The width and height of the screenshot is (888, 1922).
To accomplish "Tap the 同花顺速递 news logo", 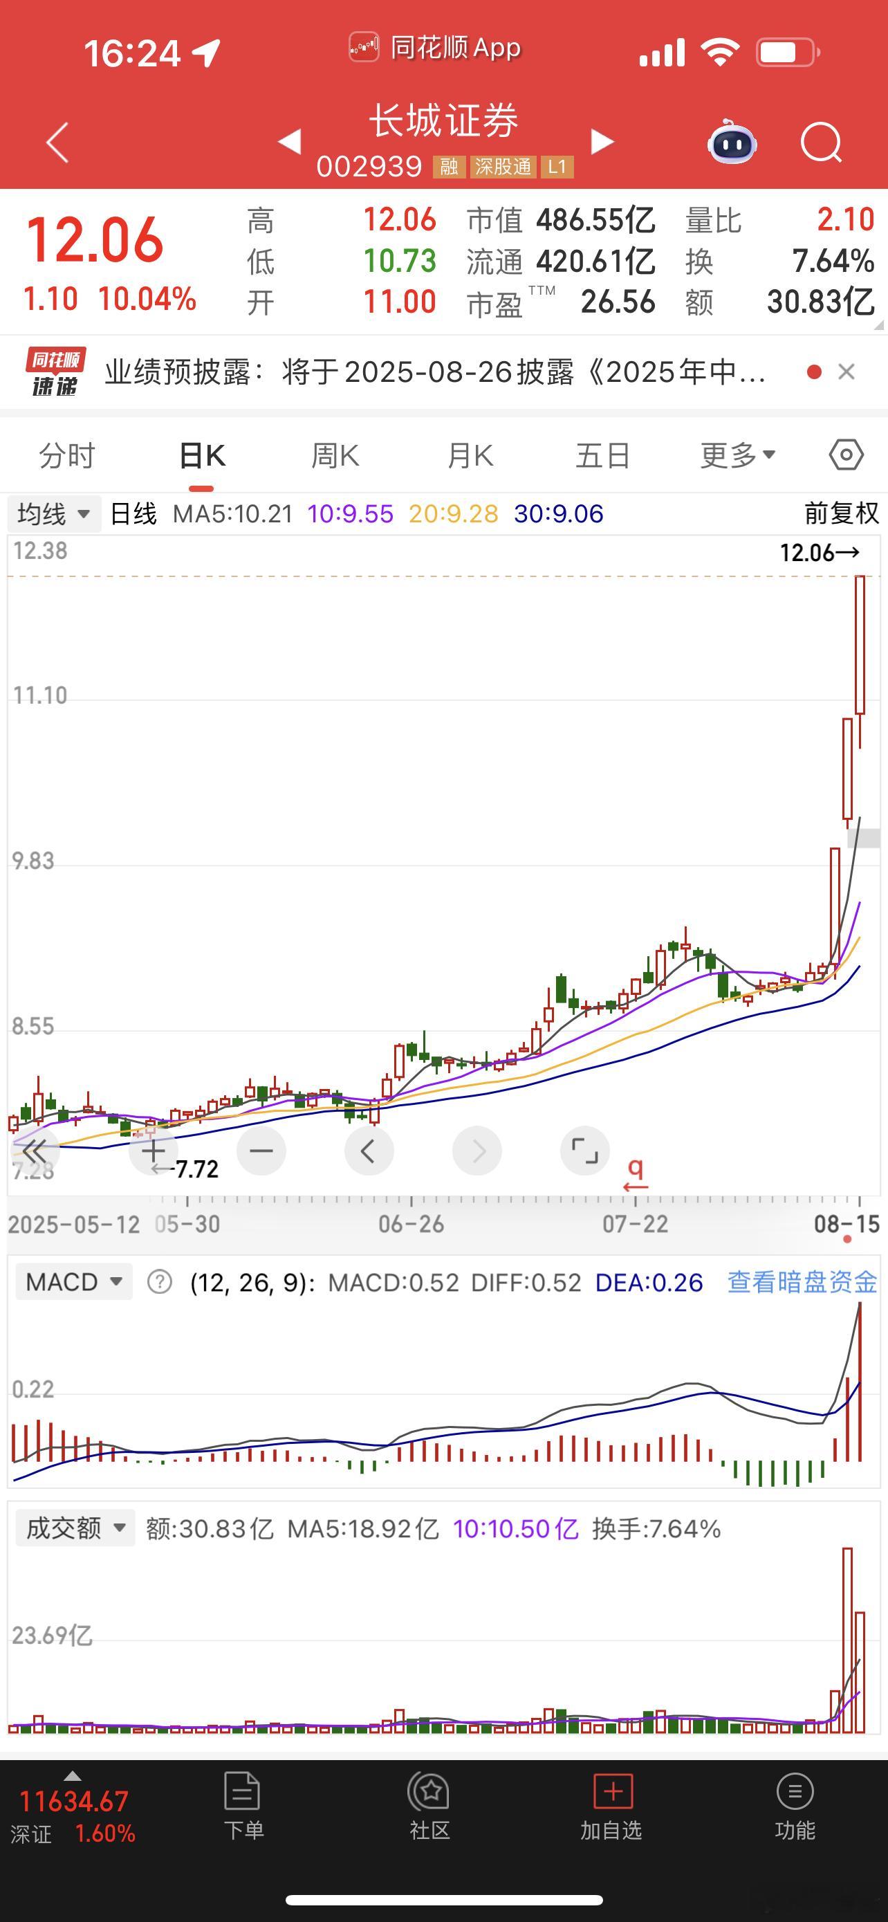I will point(55,371).
